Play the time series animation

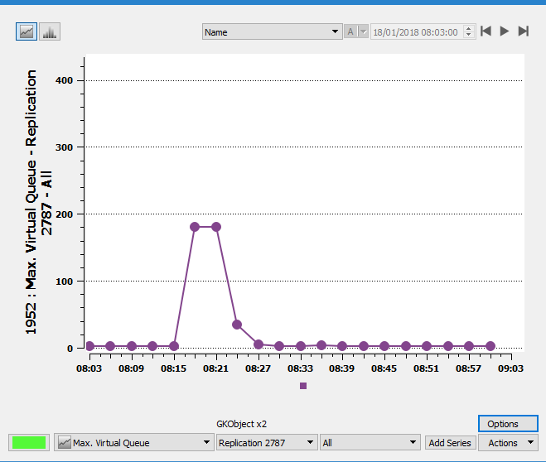coord(505,31)
